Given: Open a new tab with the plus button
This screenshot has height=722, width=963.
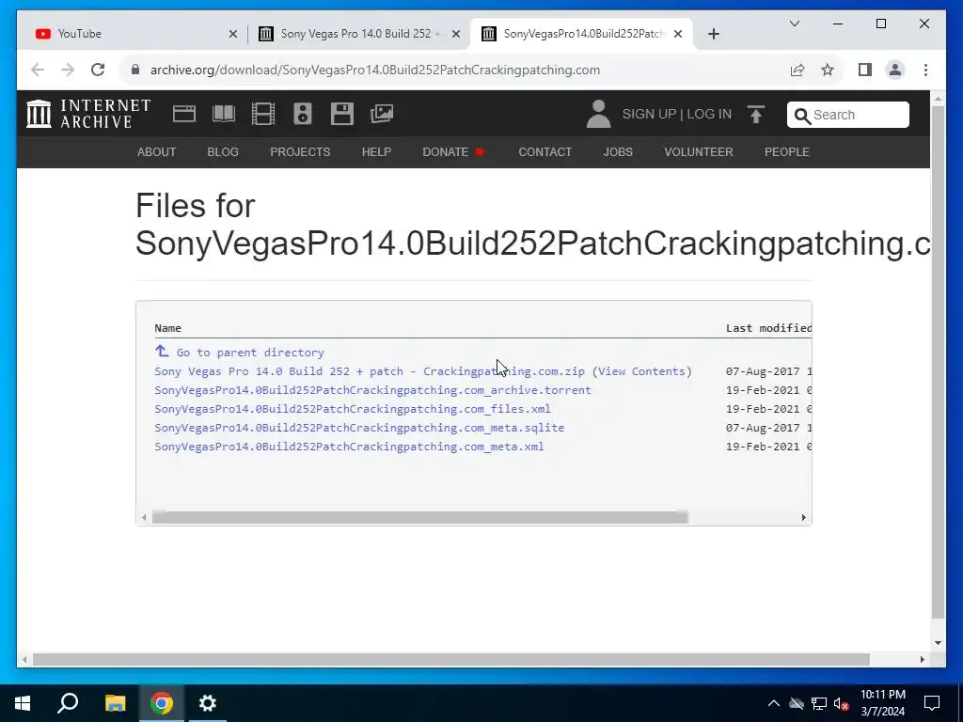Looking at the screenshot, I should click(713, 34).
